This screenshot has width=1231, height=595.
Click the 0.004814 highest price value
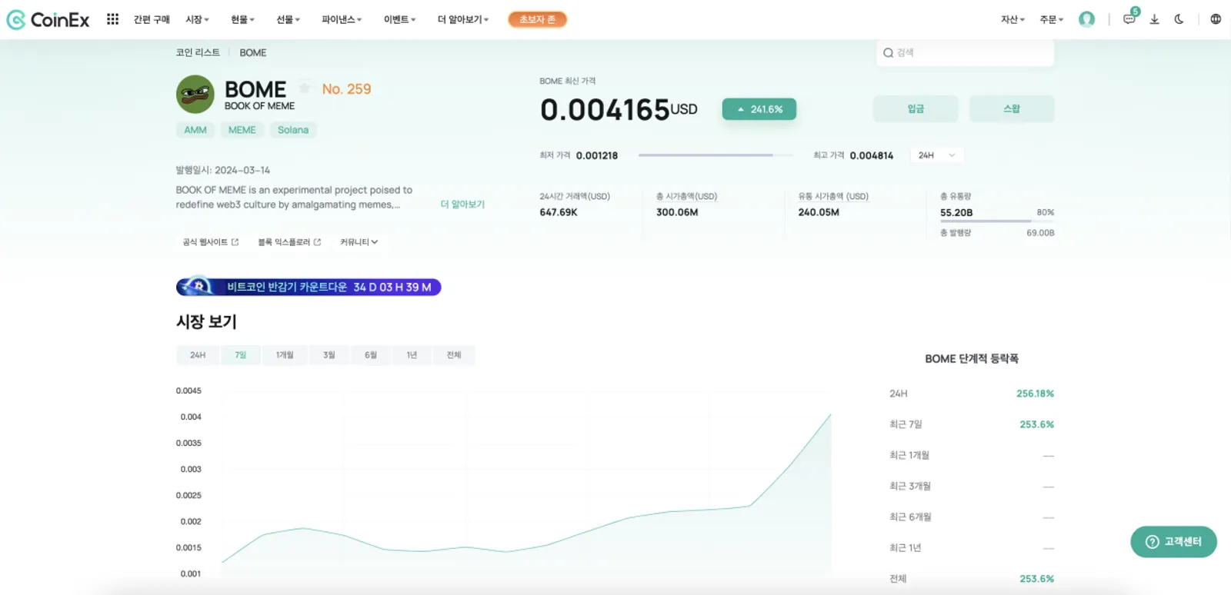pos(872,155)
